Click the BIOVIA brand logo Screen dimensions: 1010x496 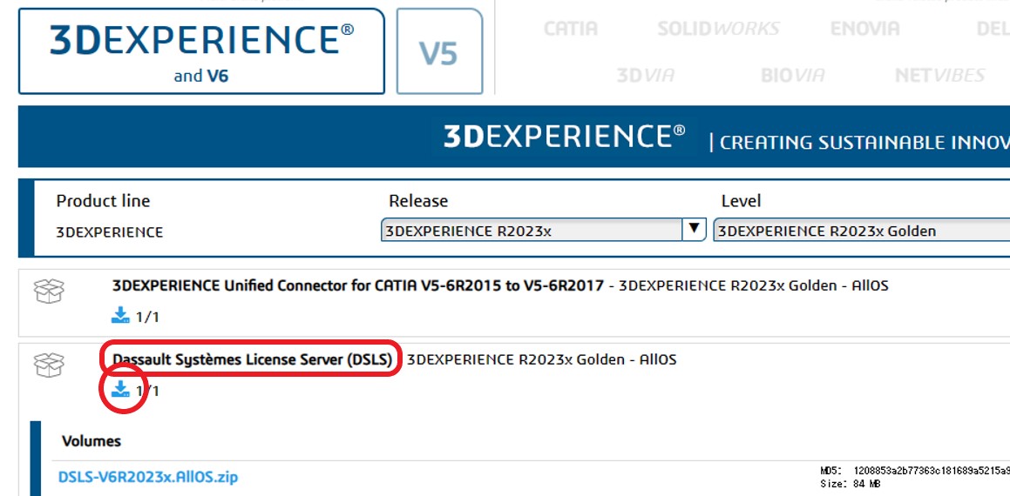click(792, 76)
